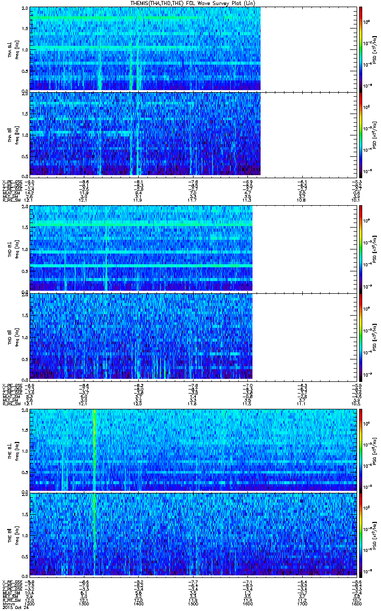
Task: Click the 2.0 tick on THE B⊥ frequency axis
Action: click(x=24, y=410)
